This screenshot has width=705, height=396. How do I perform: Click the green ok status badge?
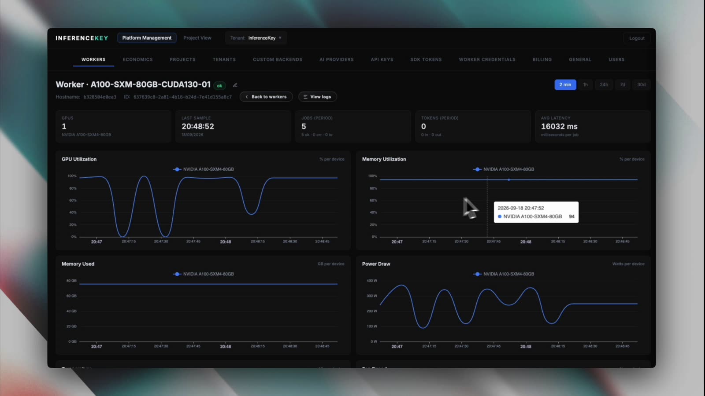pyautogui.click(x=219, y=85)
